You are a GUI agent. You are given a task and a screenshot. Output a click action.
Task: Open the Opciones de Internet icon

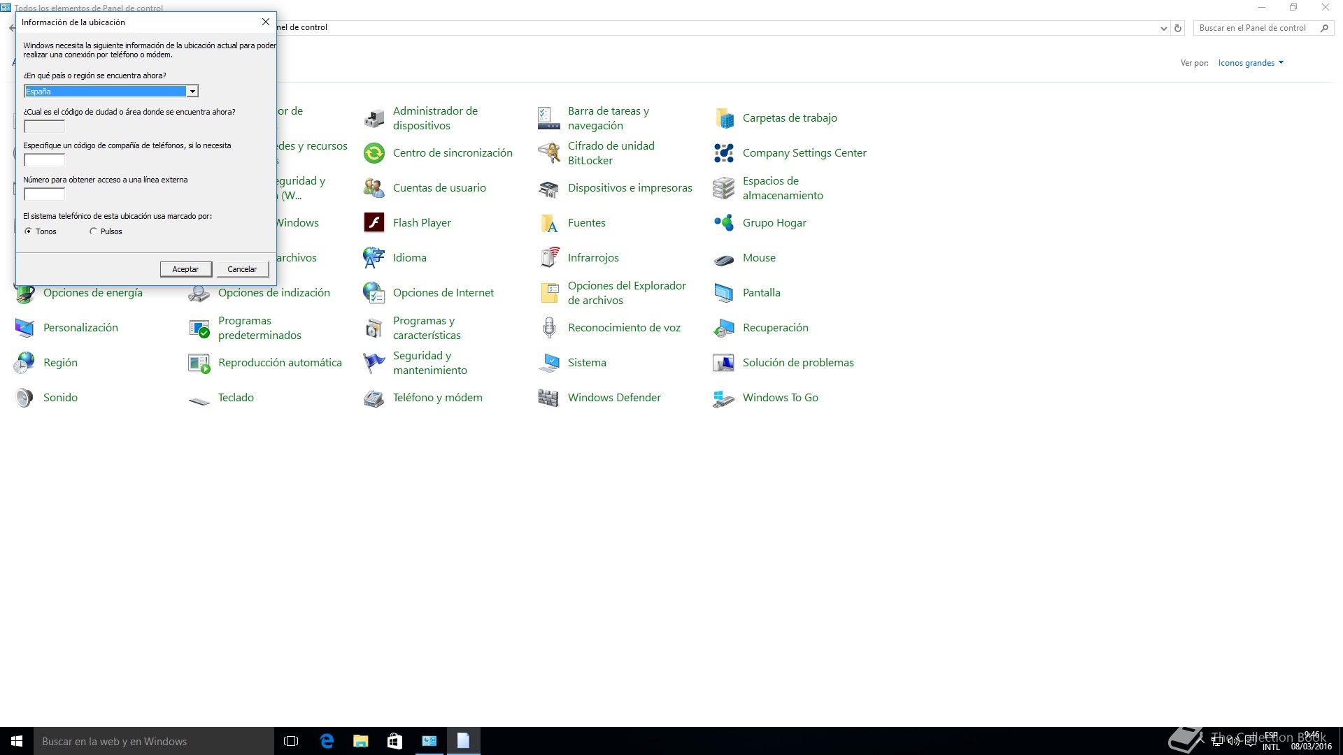coord(374,293)
